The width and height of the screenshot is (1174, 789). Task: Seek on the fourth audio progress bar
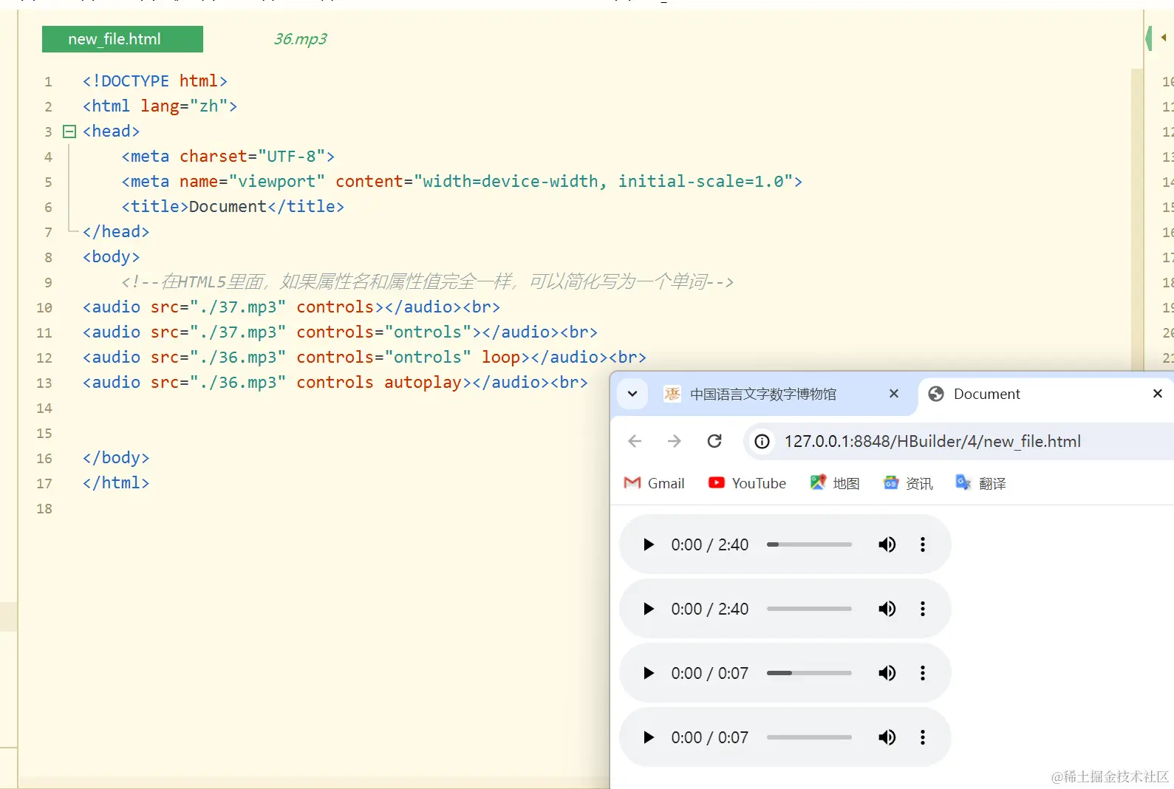point(809,737)
